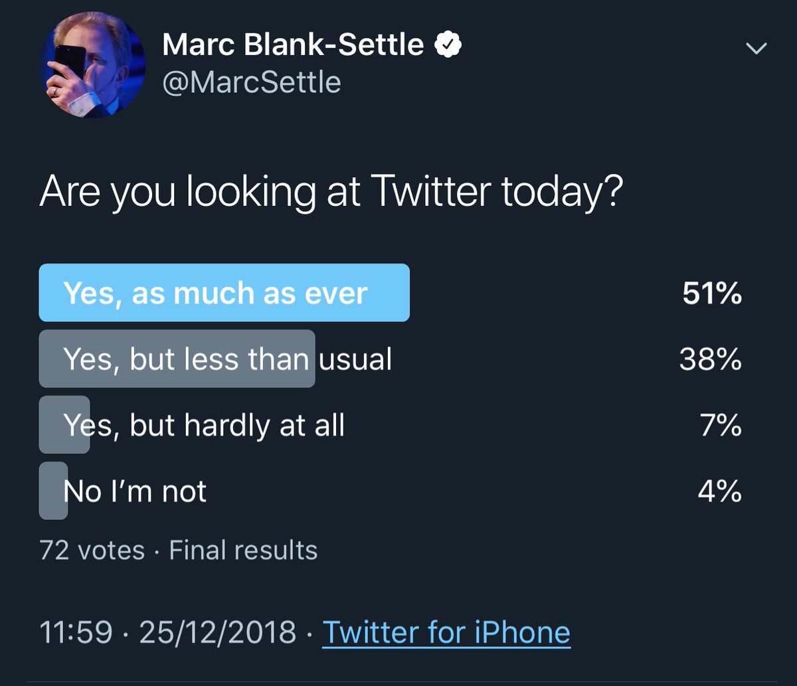Click the verified badge beside Marc Blank-Settle
The width and height of the screenshot is (797, 686).
[x=448, y=46]
